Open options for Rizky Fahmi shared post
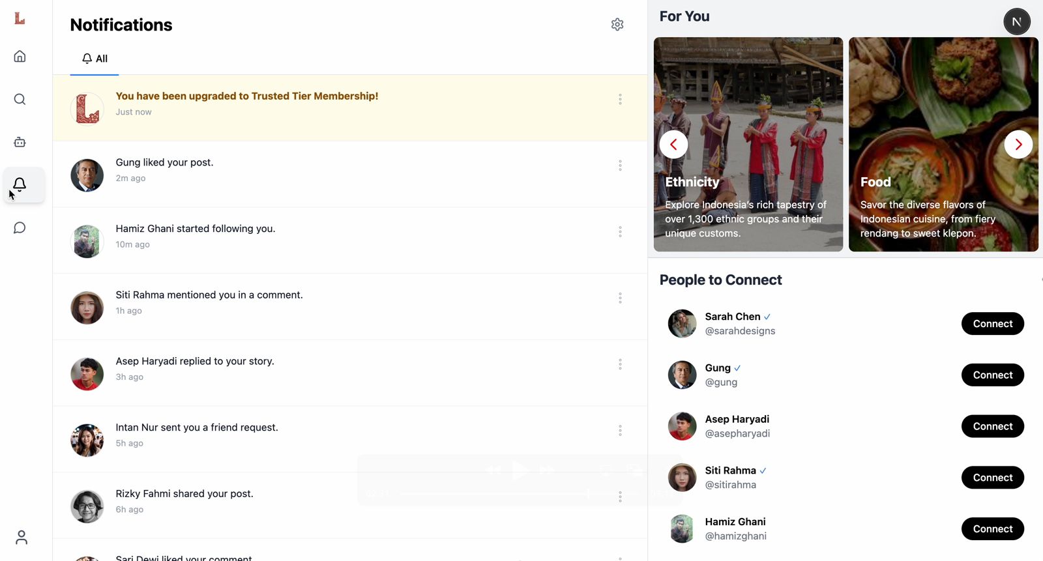 click(620, 496)
